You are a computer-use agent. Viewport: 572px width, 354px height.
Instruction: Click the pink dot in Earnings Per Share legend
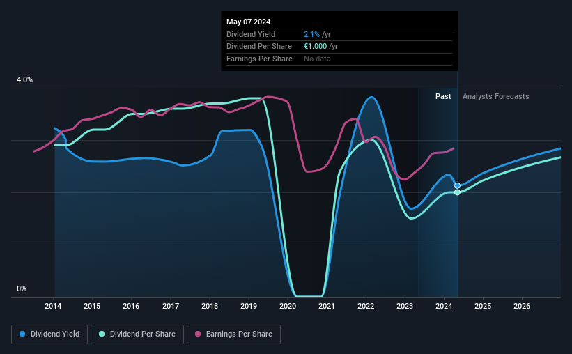[x=198, y=334]
